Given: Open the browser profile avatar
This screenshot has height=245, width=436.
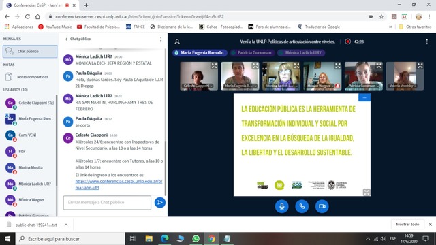Looking at the screenshot, I should coord(418,16).
